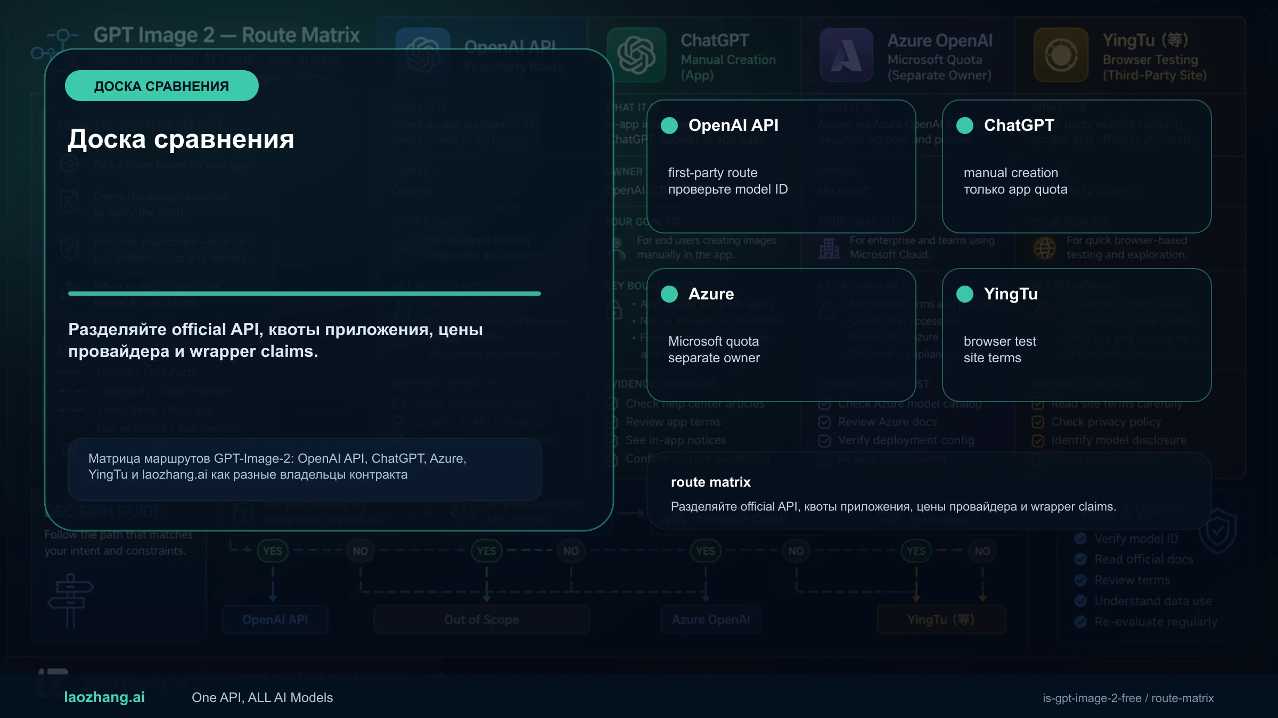Open the OpenAI API comparison card
This screenshot has width=1278, height=718.
781,166
